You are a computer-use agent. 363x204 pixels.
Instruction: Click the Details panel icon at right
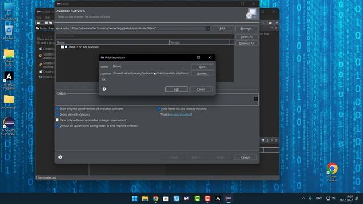pyautogui.click(x=256, y=99)
